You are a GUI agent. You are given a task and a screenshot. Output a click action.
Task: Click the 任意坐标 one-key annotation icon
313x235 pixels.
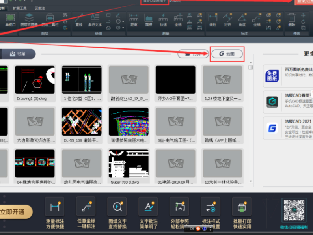click(x=86, y=207)
